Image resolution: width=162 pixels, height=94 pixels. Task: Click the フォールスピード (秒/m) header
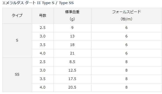pyautogui.click(x=127, y=16)
